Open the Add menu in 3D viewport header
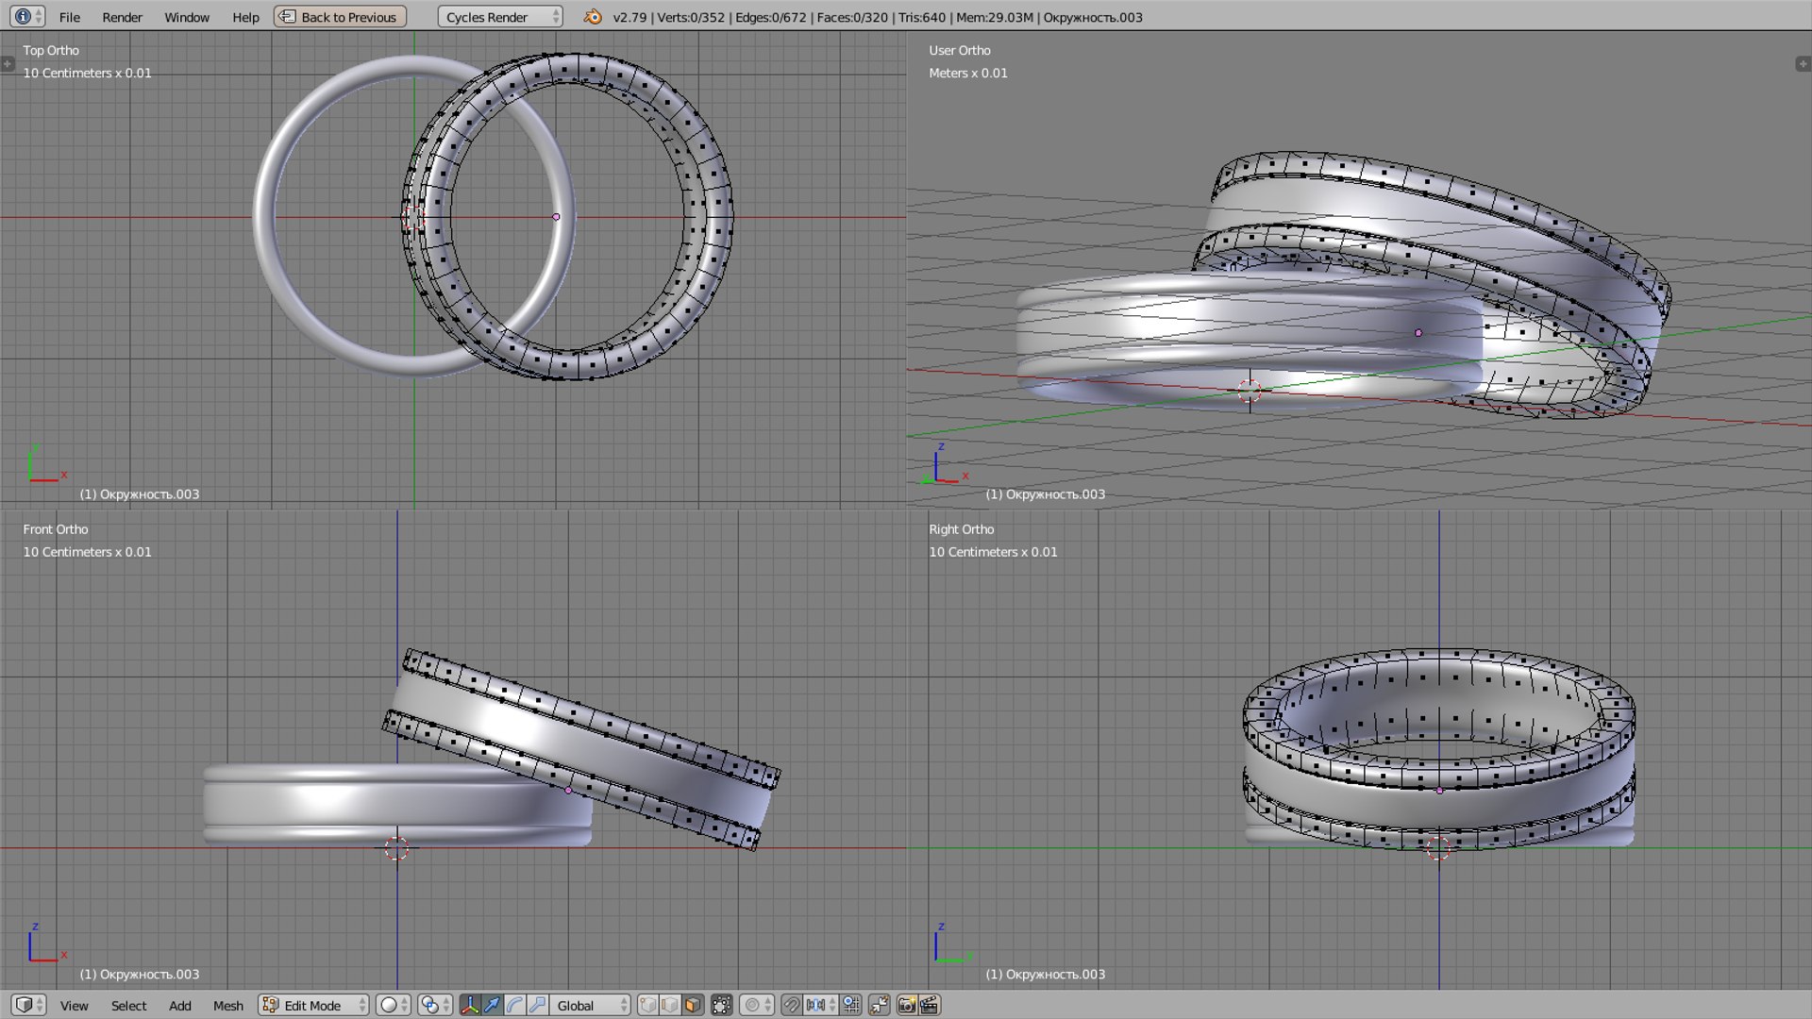Image resolution: width=1812 pixels, height=1019 pixels. 179,1006
